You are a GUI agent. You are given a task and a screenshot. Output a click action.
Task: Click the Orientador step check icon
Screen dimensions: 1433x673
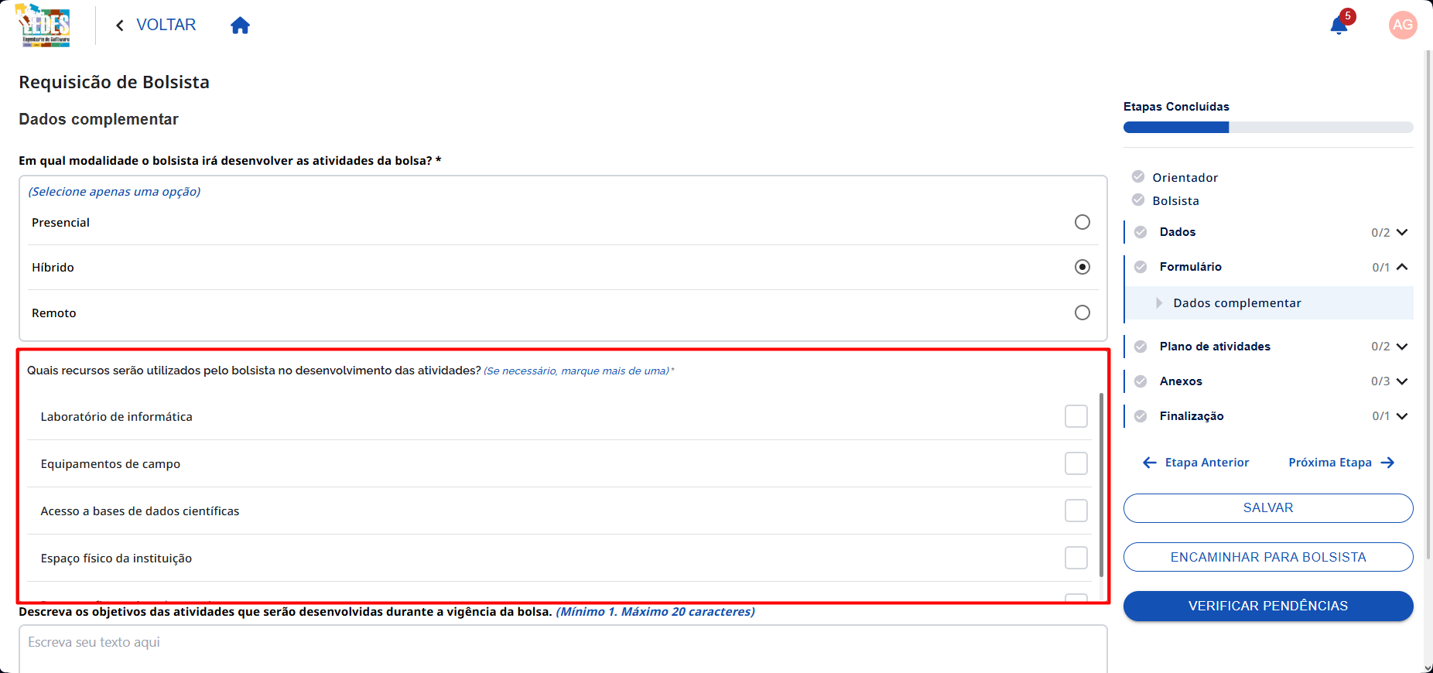tap(1138, 176)
